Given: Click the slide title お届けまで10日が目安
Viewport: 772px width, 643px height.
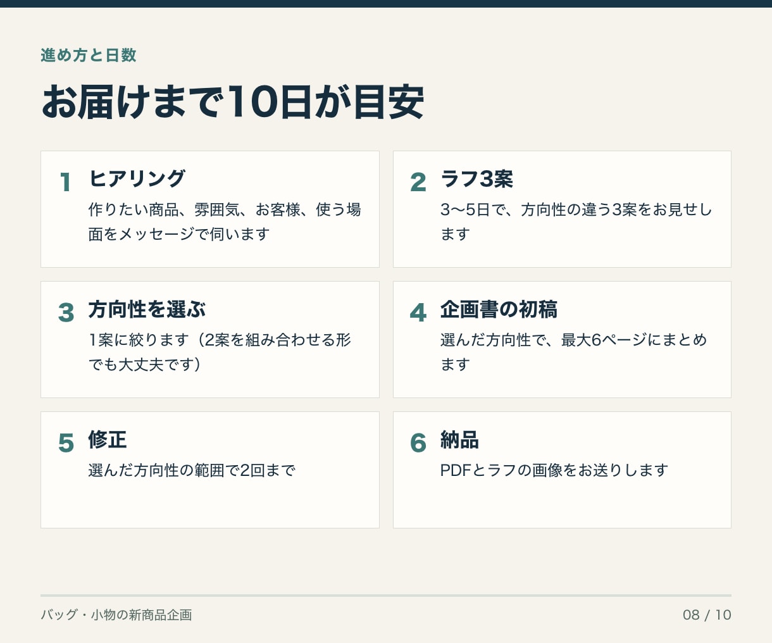Looking at the screenshot, I should point(232,102).
